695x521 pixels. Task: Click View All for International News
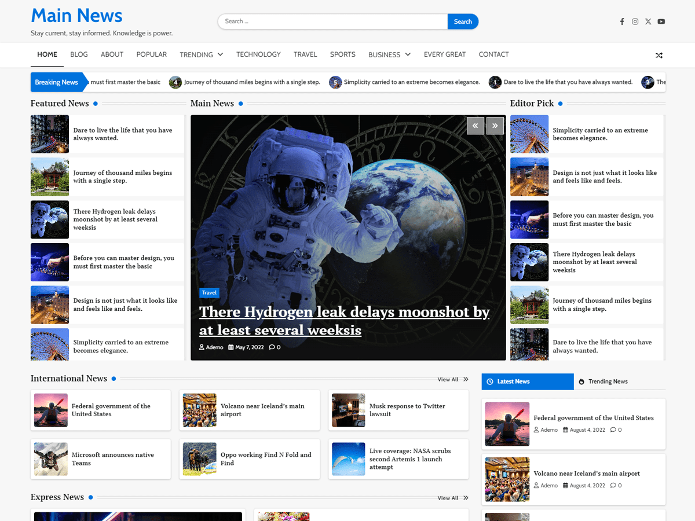pos(449,379)
